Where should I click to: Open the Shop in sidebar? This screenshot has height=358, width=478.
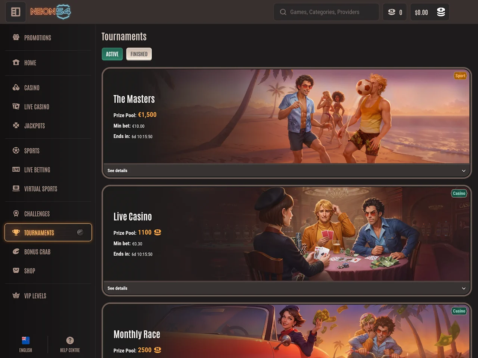30,271
